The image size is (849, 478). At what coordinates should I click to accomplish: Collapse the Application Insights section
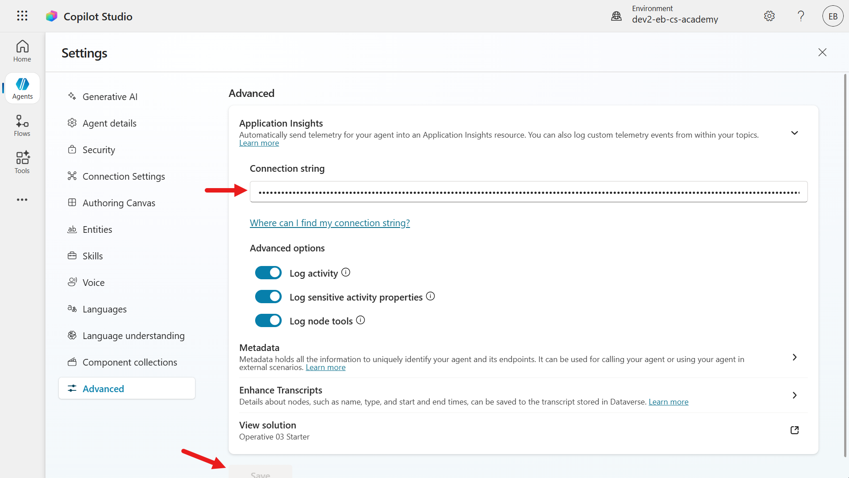tap(794, 133)
